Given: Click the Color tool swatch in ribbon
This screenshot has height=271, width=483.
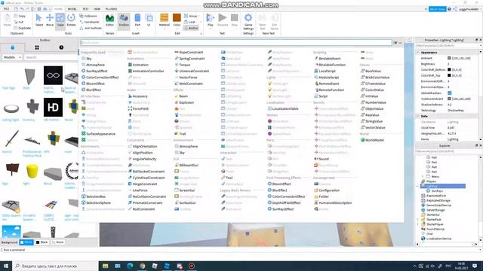Looking at the screenshot, I should coord(177,20).
